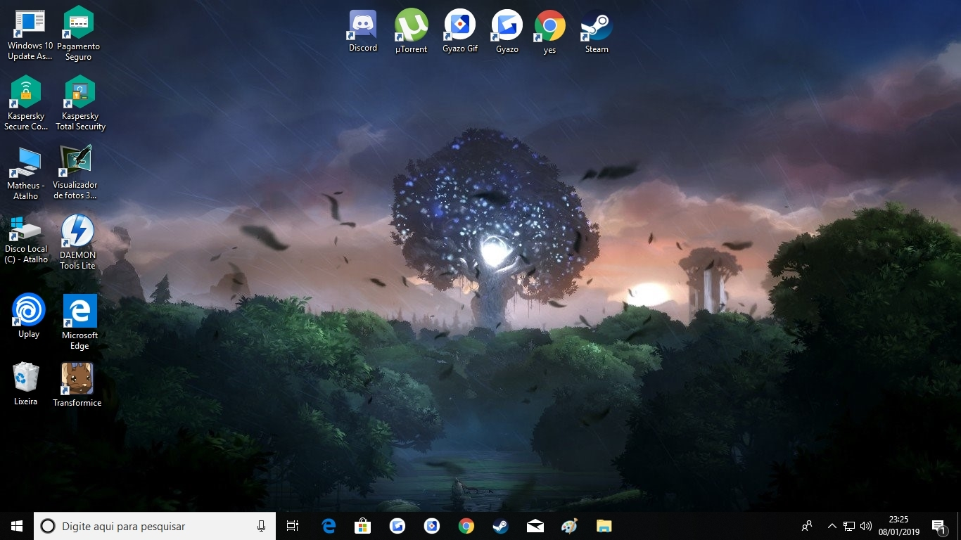Click the Chrome shortcut named yes
The height and width of the screenshot is (540, 961).
pos(549,32)
